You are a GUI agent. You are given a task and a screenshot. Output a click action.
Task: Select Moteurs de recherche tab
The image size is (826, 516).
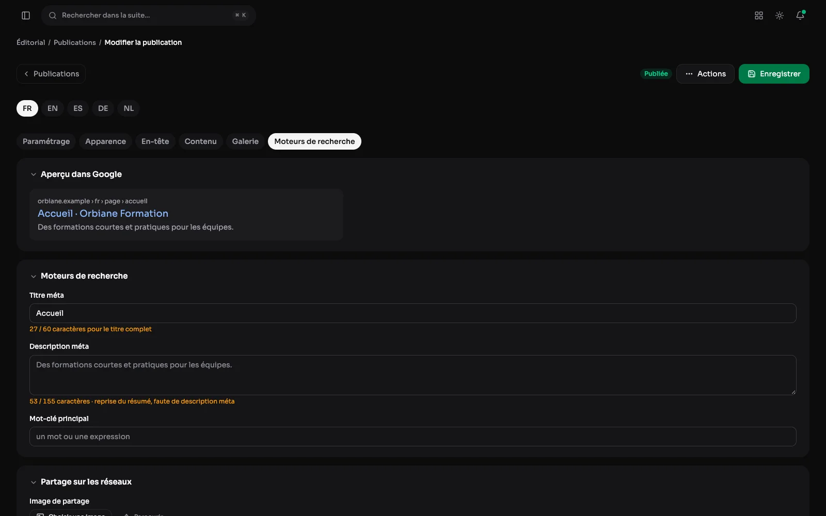coord(314,141)
